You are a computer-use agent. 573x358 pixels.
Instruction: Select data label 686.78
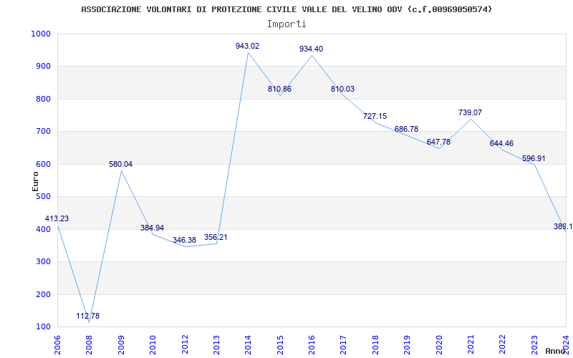[x=406, y=130]
